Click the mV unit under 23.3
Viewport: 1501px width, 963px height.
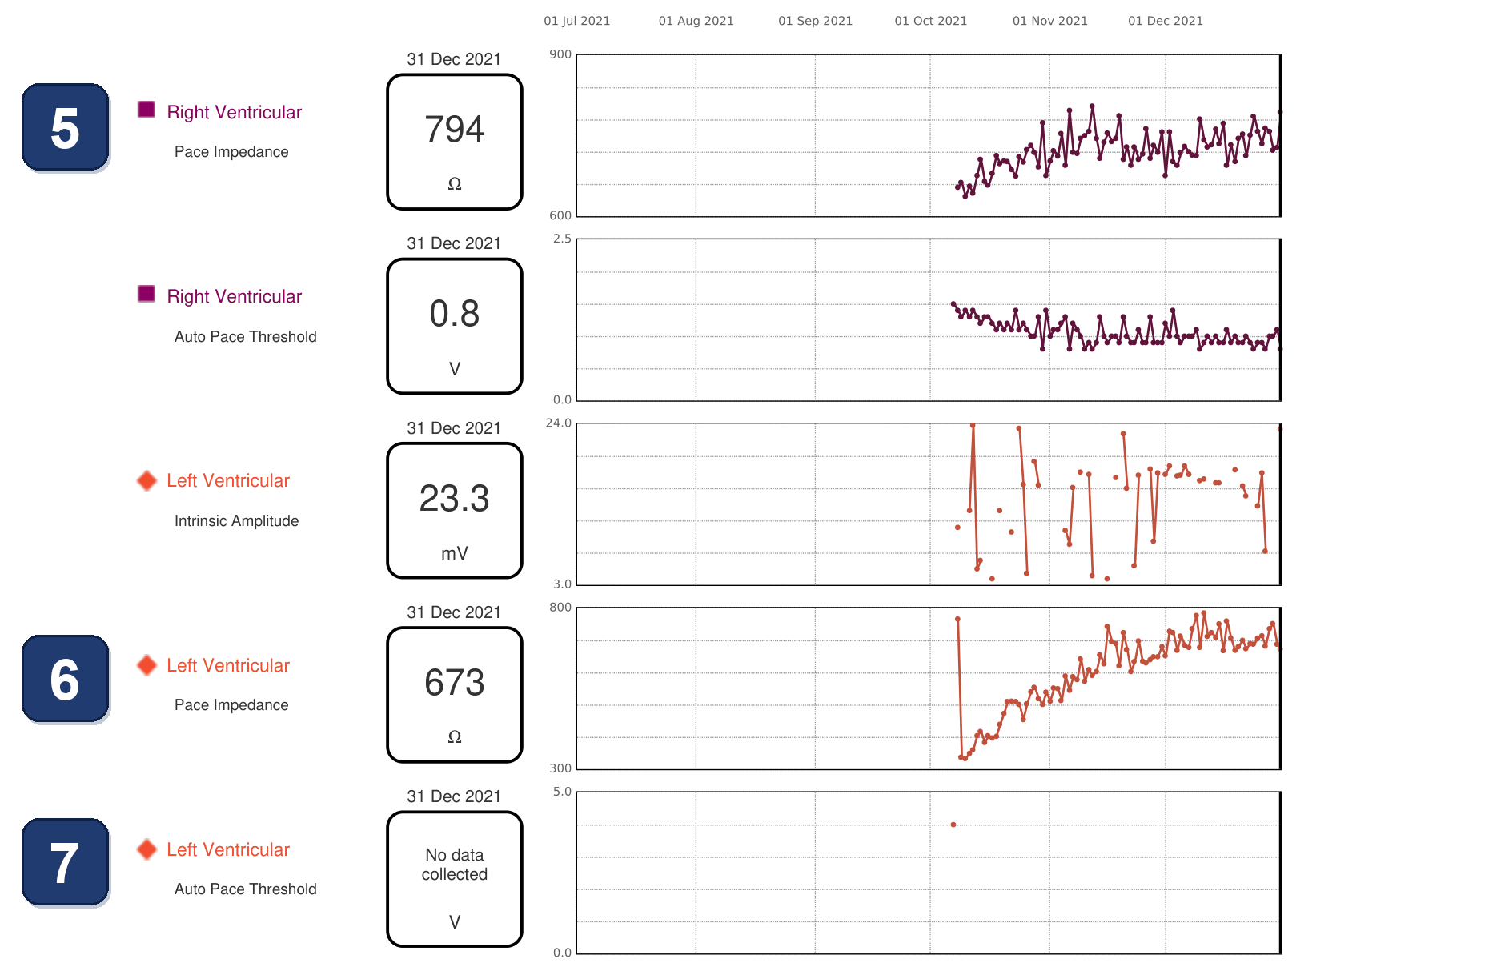455,553
